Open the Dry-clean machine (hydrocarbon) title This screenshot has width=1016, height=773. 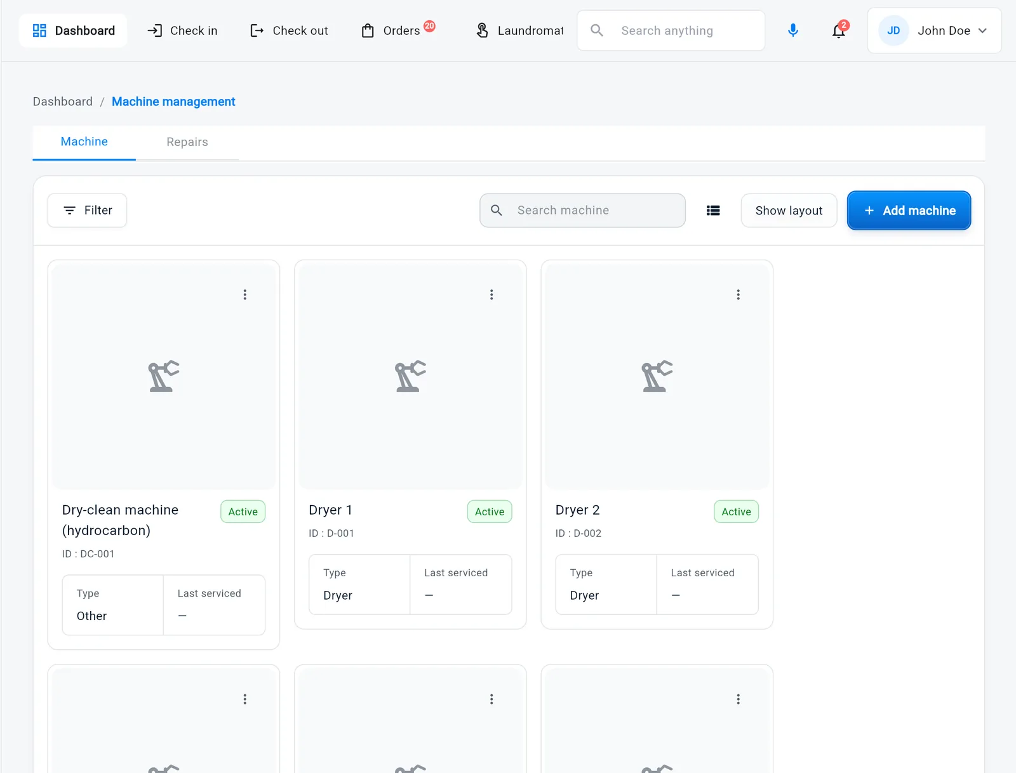tap(120, 520)
